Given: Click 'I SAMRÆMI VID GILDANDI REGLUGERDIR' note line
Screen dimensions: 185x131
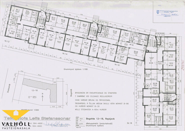Looking at the screenshot, I should coord(93,96).
